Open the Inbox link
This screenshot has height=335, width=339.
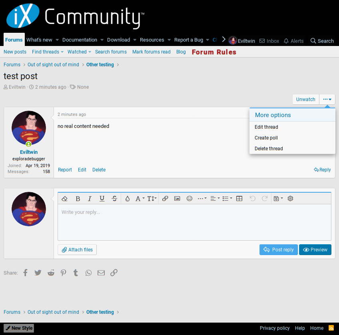click(269, 41)
